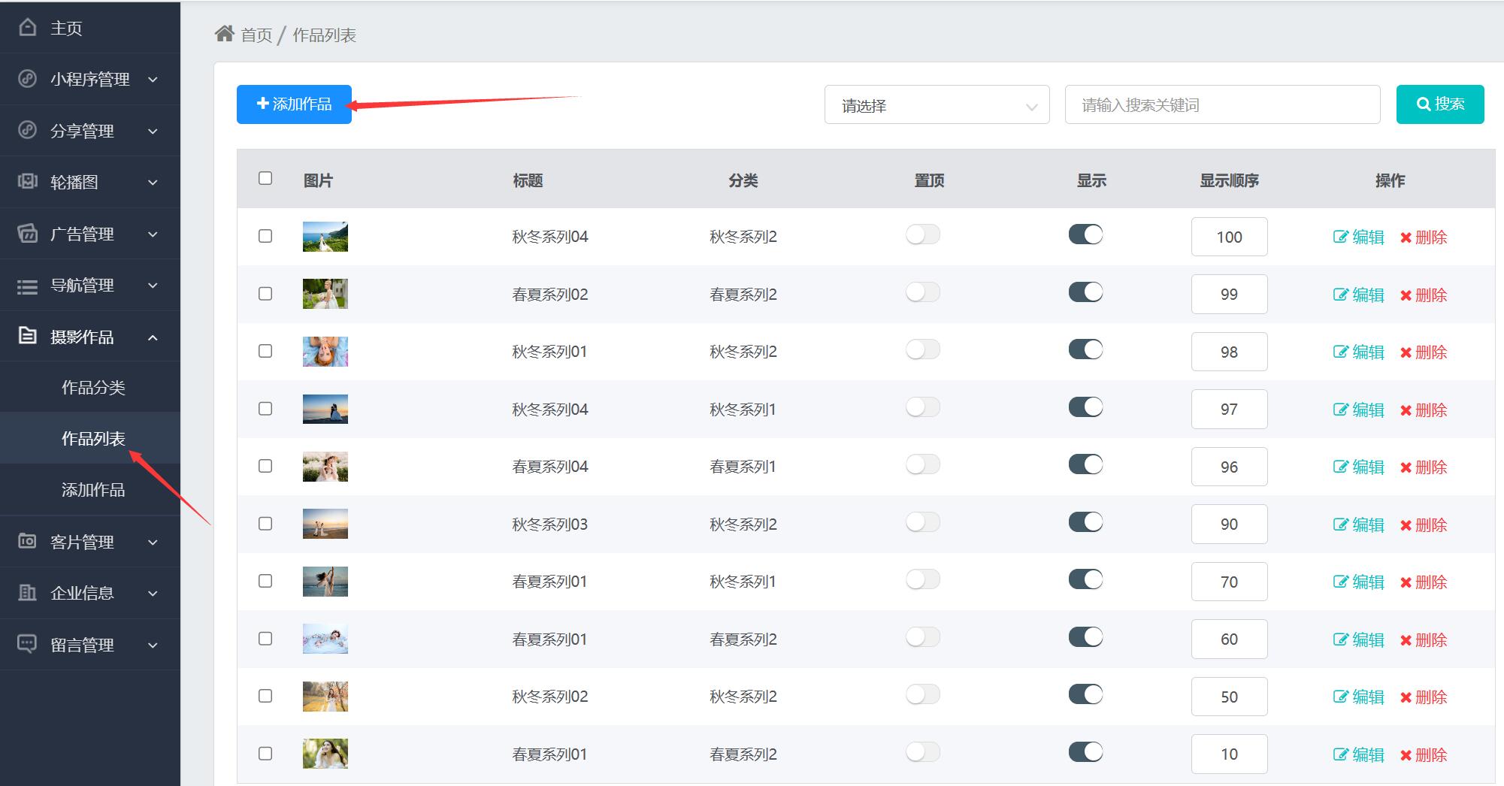Click the 摄影作品 document icon
The height and width of the screenshot is (786, 1504).
click(27, 336)
